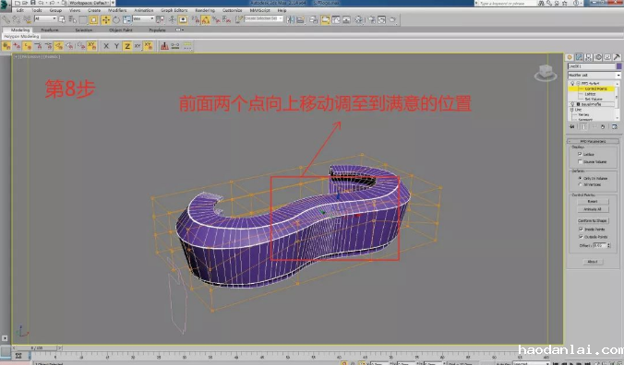The image size is (624, 365).
Task: Activate the Select and Rotate tool
Action: pos(116,19)
